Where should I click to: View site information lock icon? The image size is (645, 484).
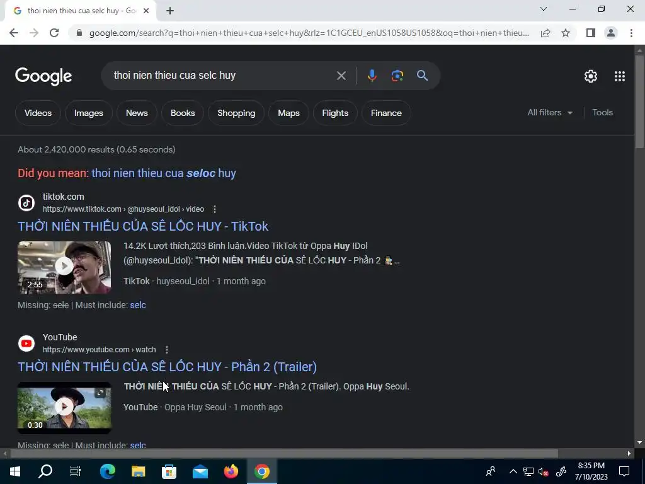[79, 33]
